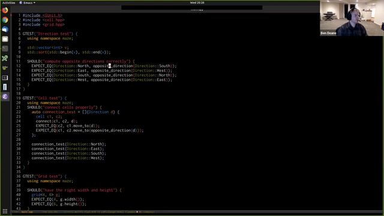The image size is (384, 216).
Task: Click '#include <cell.hpp>' on line 2
Action: (x=44, y=20)
